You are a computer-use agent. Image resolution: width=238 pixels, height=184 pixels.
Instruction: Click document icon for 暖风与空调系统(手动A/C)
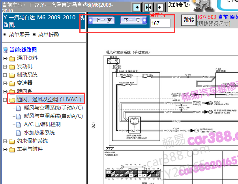[19, 108]
